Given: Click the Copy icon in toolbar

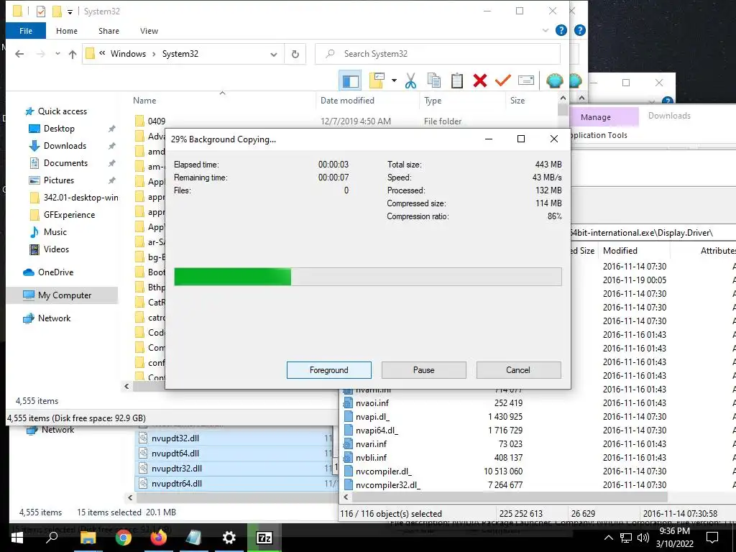Looking at the screenshot, I should tap(433, 80).
